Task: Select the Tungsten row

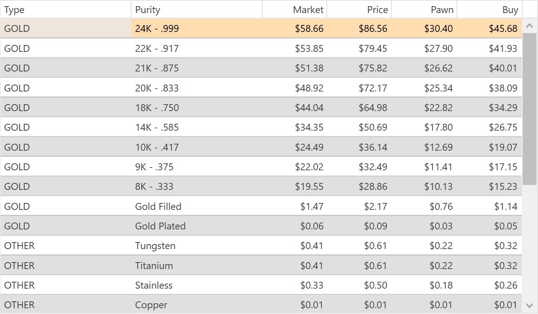Action: [261, 246]
